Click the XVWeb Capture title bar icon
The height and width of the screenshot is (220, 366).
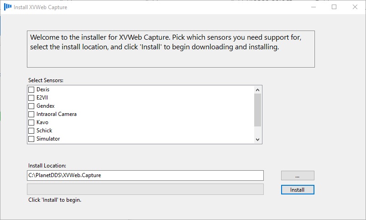point(8,7)
